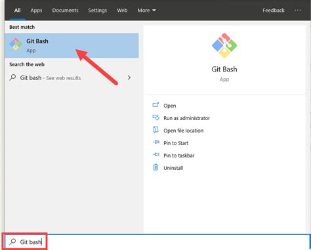The height and width of the screenshot is (250, 311).
Task: Expand Git bash web results chevron
Action: [129, 77]
